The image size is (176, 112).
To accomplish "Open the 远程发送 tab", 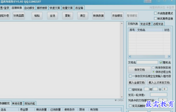I will point(158,24).
